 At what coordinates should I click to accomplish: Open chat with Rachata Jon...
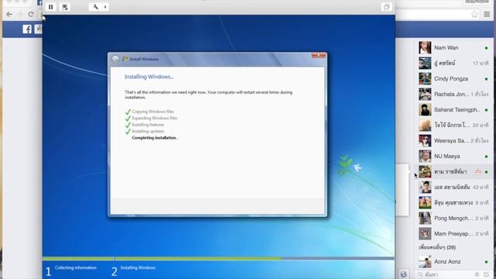453,95
